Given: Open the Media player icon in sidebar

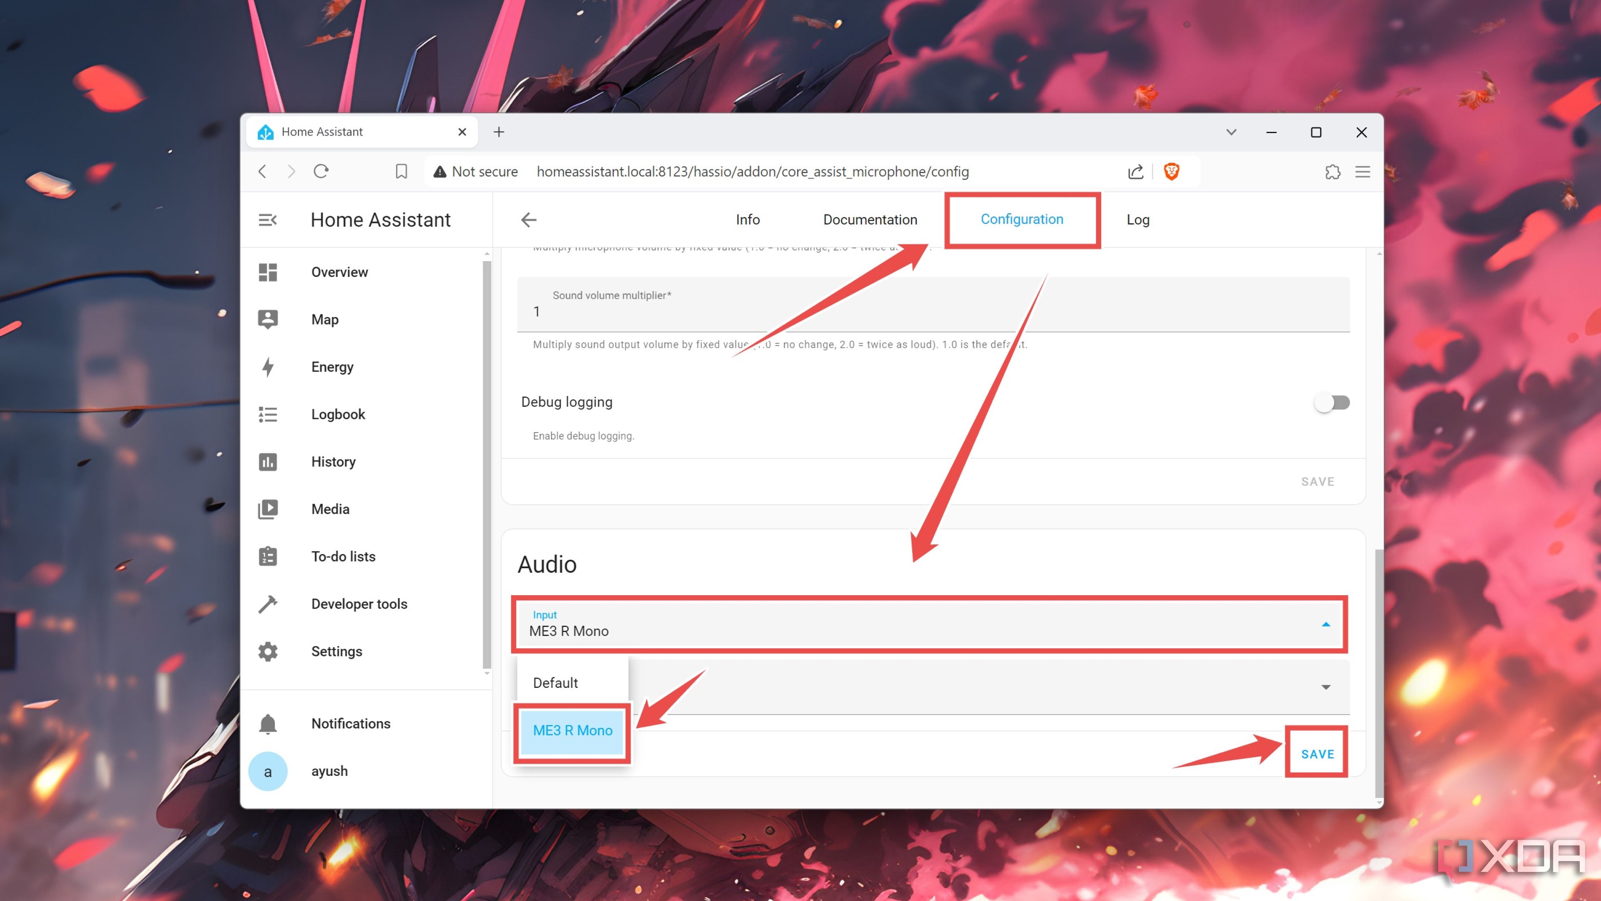Looking at the screenshot, I should [268, 509].
